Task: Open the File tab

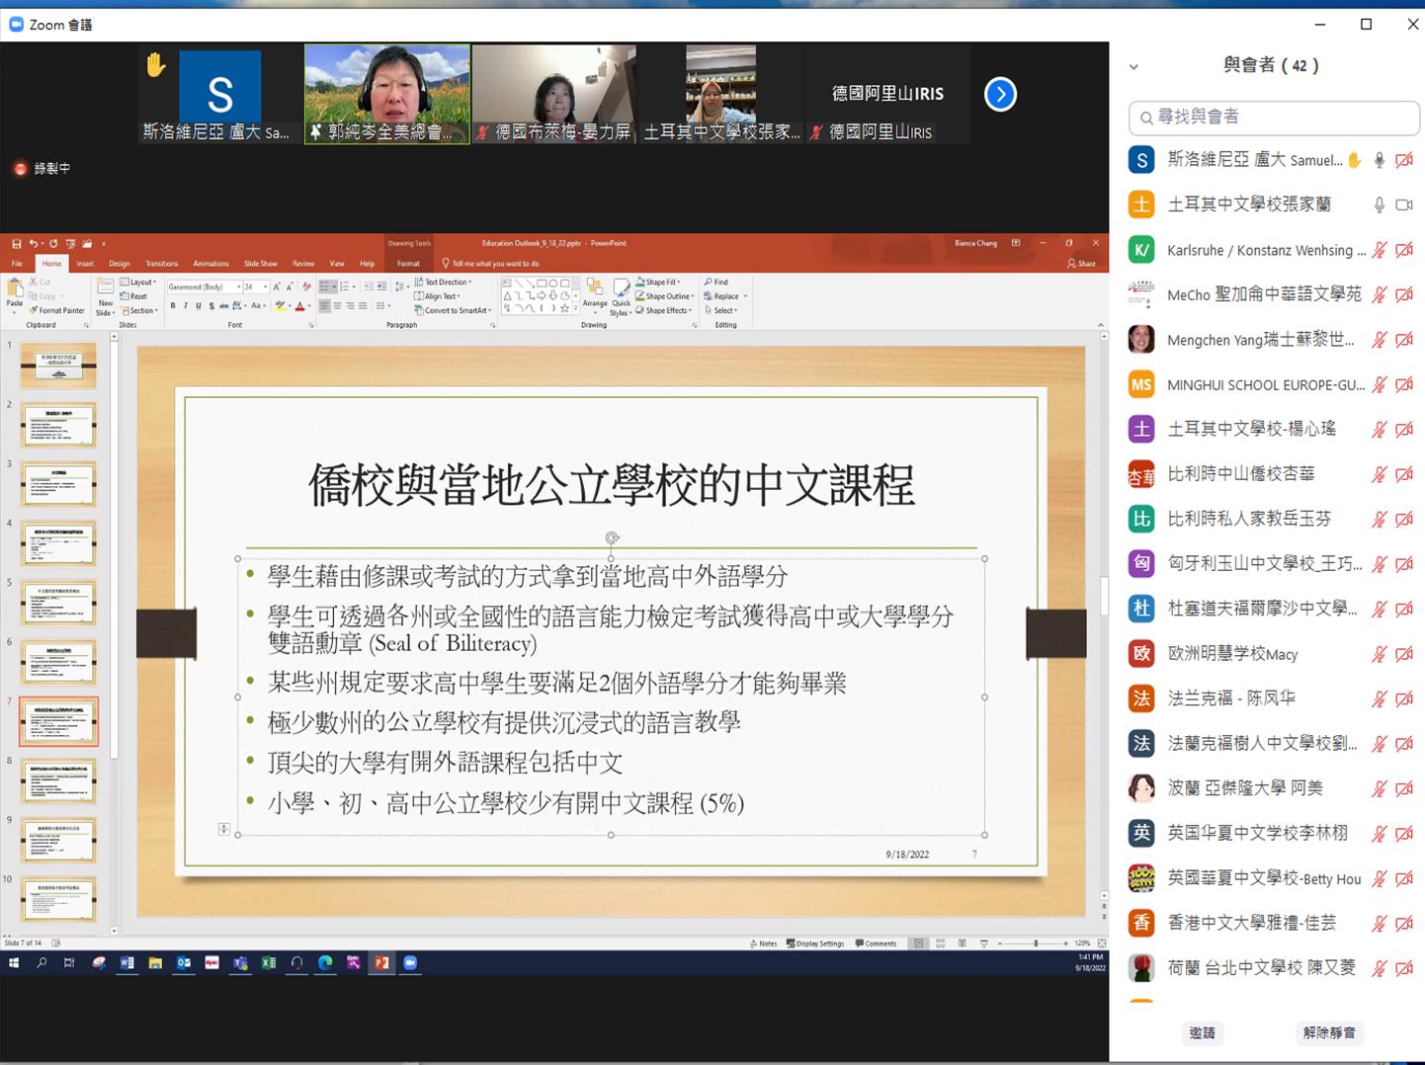Action: [17, 264]
